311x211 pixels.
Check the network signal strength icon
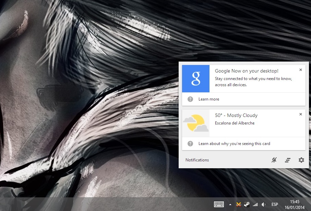(255, 204)
